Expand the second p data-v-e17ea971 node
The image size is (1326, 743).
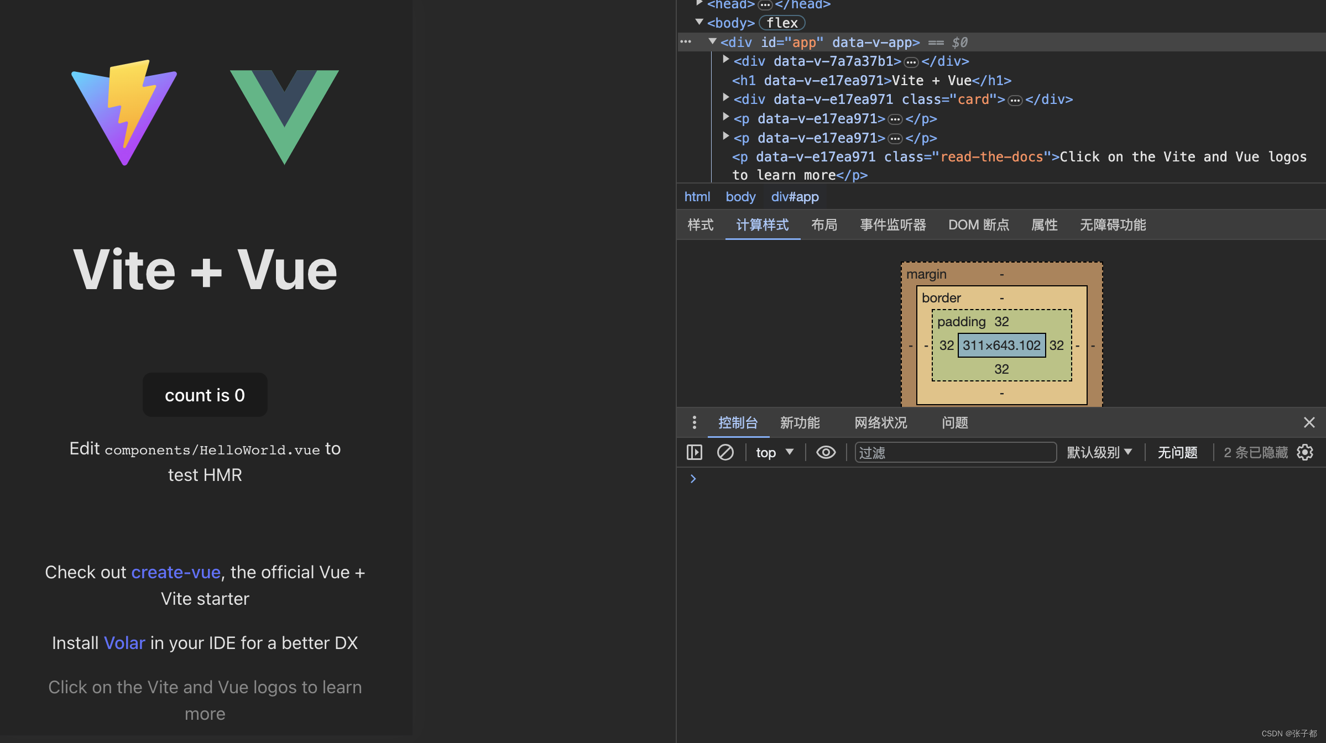tap(725, 137)
